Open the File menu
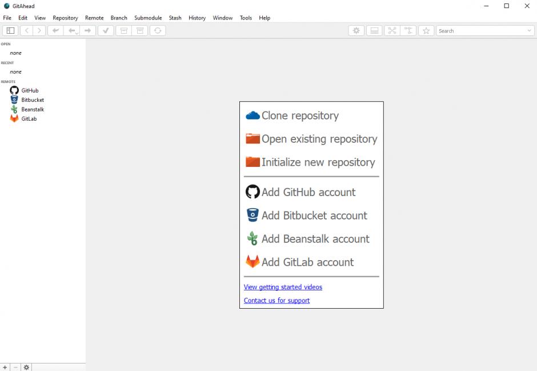The width and height of the screenshot is (537, 371). [x=7, y=18]
